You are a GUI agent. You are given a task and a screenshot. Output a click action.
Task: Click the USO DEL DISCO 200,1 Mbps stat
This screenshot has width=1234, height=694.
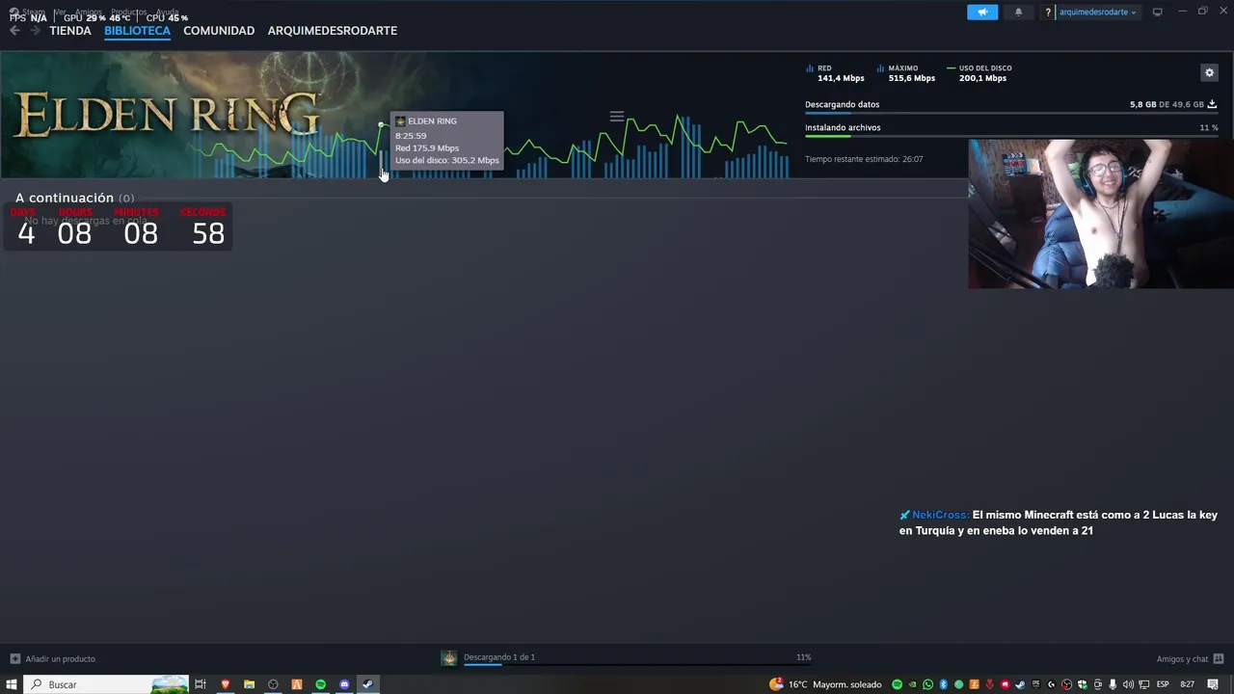(979, 73)
